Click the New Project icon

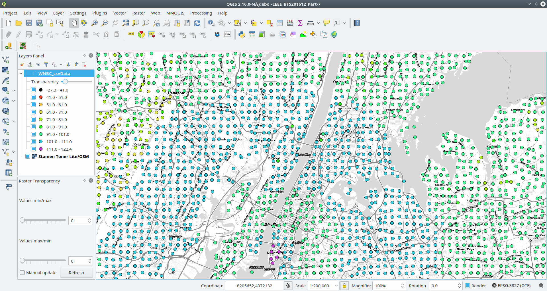click(x=9, y=23)
